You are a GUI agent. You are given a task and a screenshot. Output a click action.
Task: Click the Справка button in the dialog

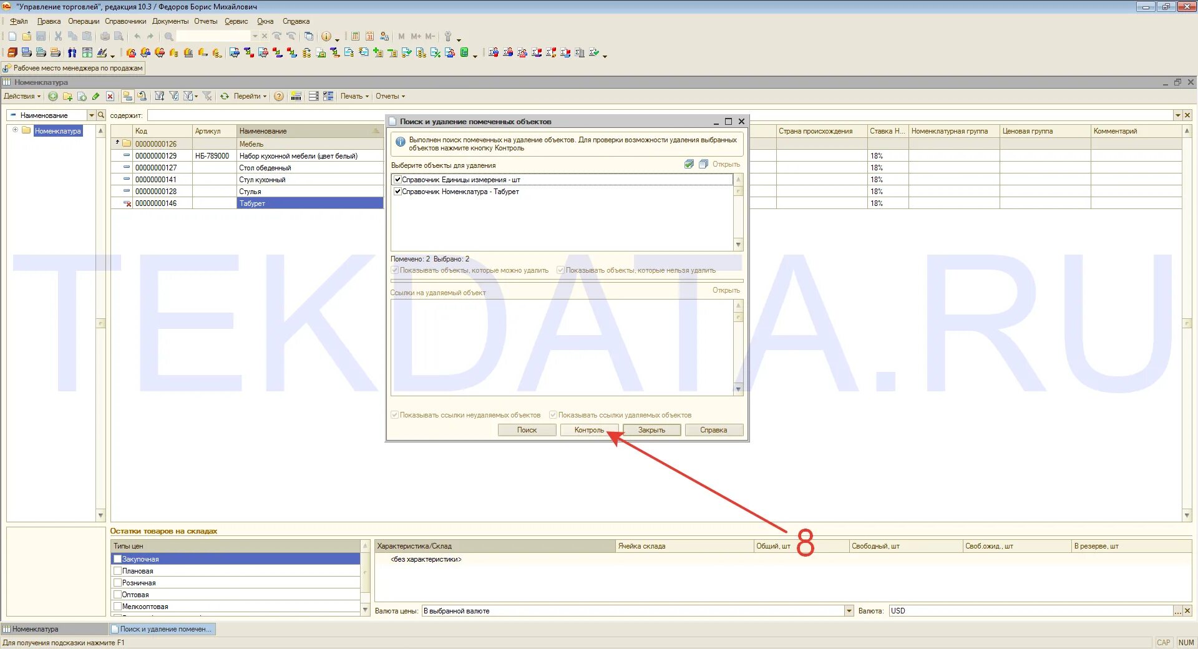pos(714,430)
